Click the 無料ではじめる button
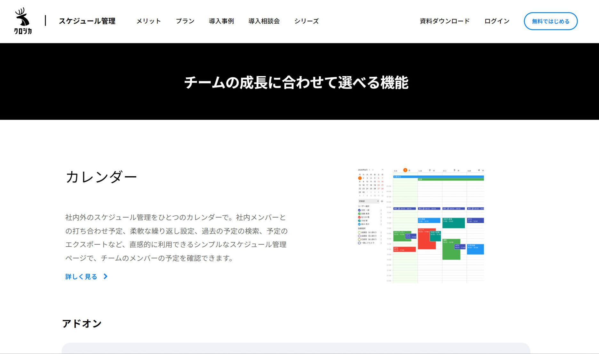 click(550, 21)
